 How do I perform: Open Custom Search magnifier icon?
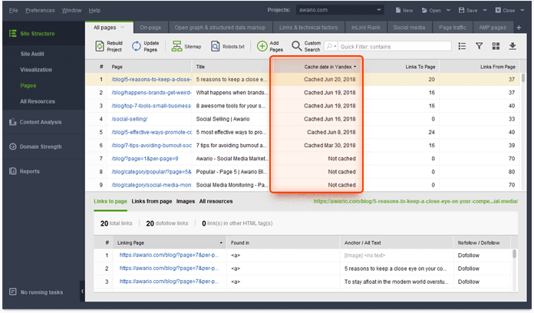(x=297, y=46)
